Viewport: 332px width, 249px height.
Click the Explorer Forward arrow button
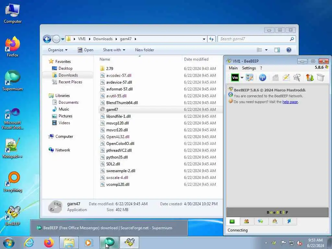[56, 39]
